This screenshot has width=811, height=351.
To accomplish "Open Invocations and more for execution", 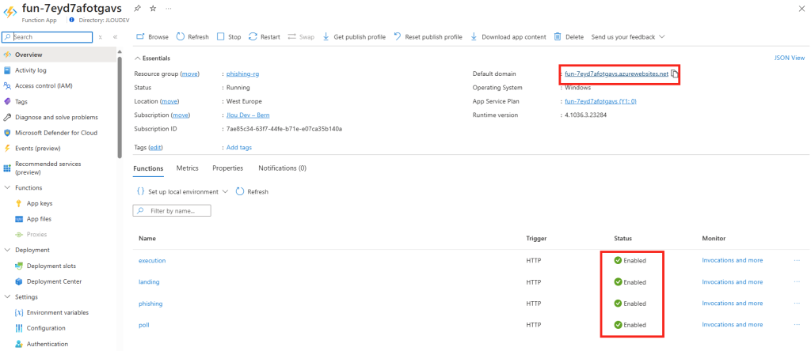I will pos(733,260).
